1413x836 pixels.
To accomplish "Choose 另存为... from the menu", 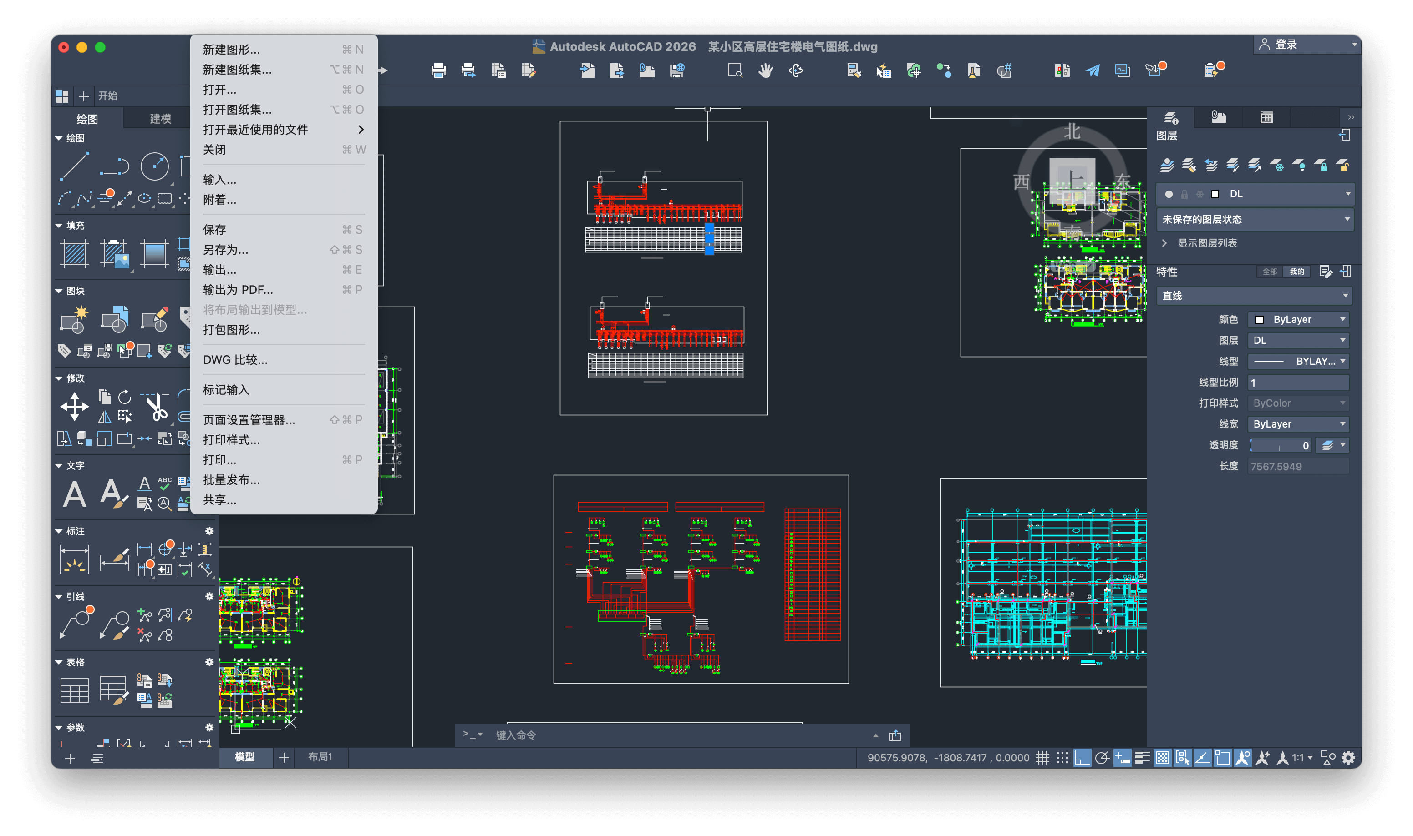I will click(x=284, y=250).
